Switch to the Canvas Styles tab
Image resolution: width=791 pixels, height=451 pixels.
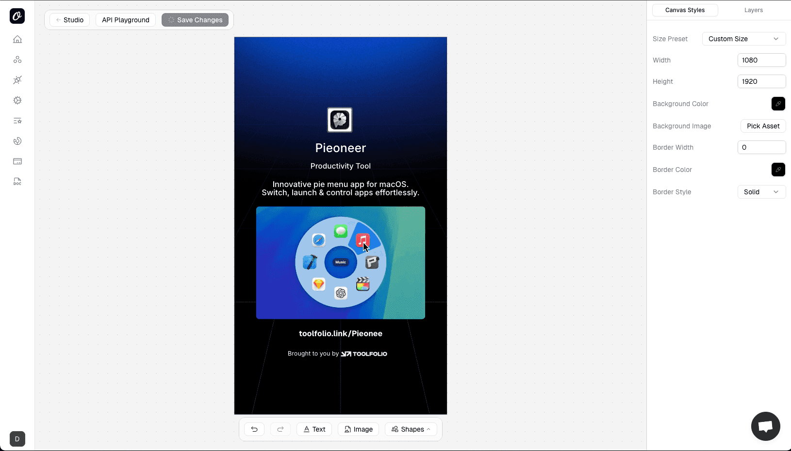tap(685, 10)
